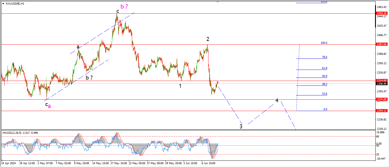
Task: Select the 2450.30 red price label
Action: click(x=382, y=13)
